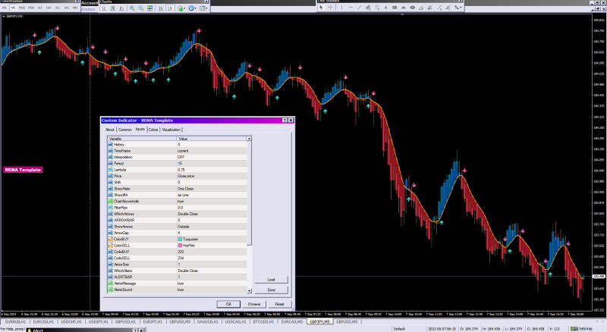Click the Turquoise ColorBUY swatch
Screen dimensions: 607x332
(180, 239)
